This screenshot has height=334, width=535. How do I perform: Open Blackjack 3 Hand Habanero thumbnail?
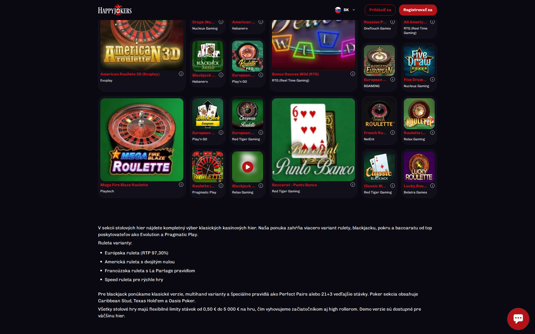click(208, 56)
